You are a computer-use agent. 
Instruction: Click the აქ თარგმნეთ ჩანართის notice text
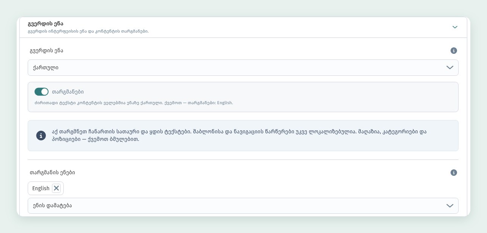coord(239,136)
